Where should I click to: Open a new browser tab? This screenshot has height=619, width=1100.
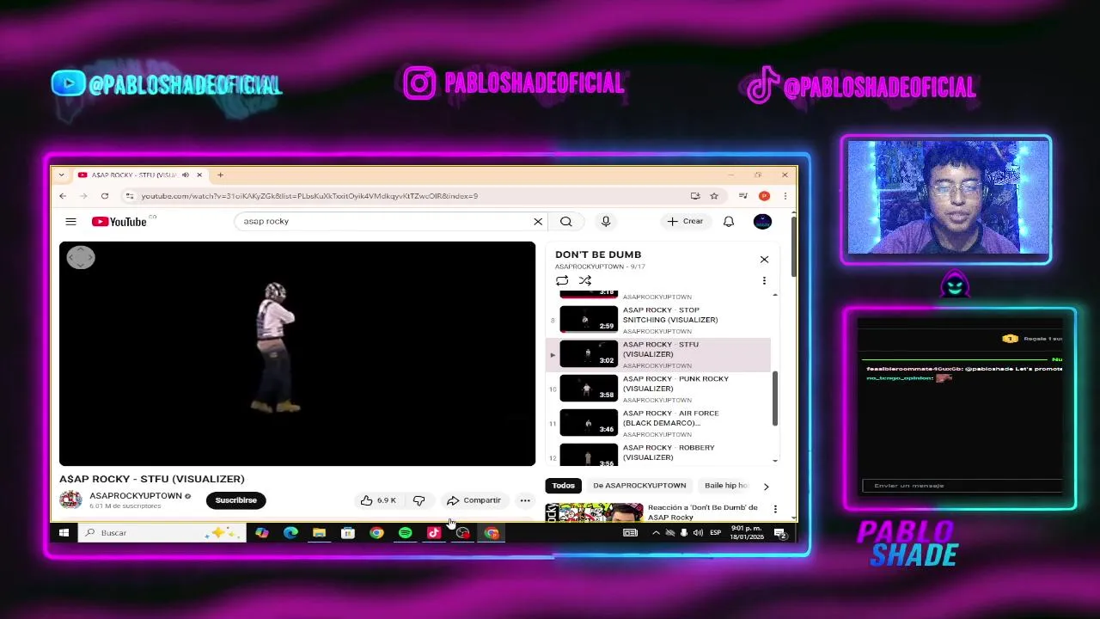[220, 175]
